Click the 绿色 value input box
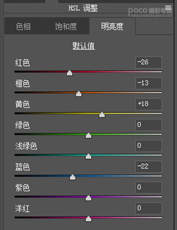The height and width of the screenshot is (230, 177). click(149, 125)
